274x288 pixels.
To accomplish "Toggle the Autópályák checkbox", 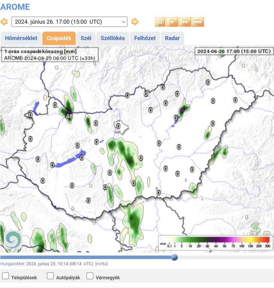I will point(50,276).
